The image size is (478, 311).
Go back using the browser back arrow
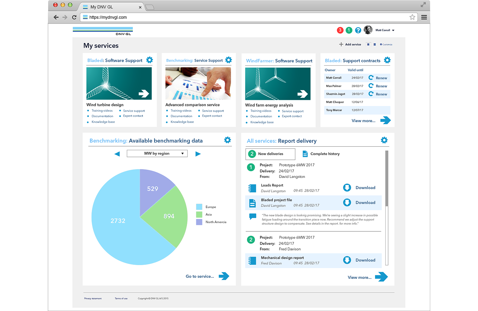click(56, 18)
